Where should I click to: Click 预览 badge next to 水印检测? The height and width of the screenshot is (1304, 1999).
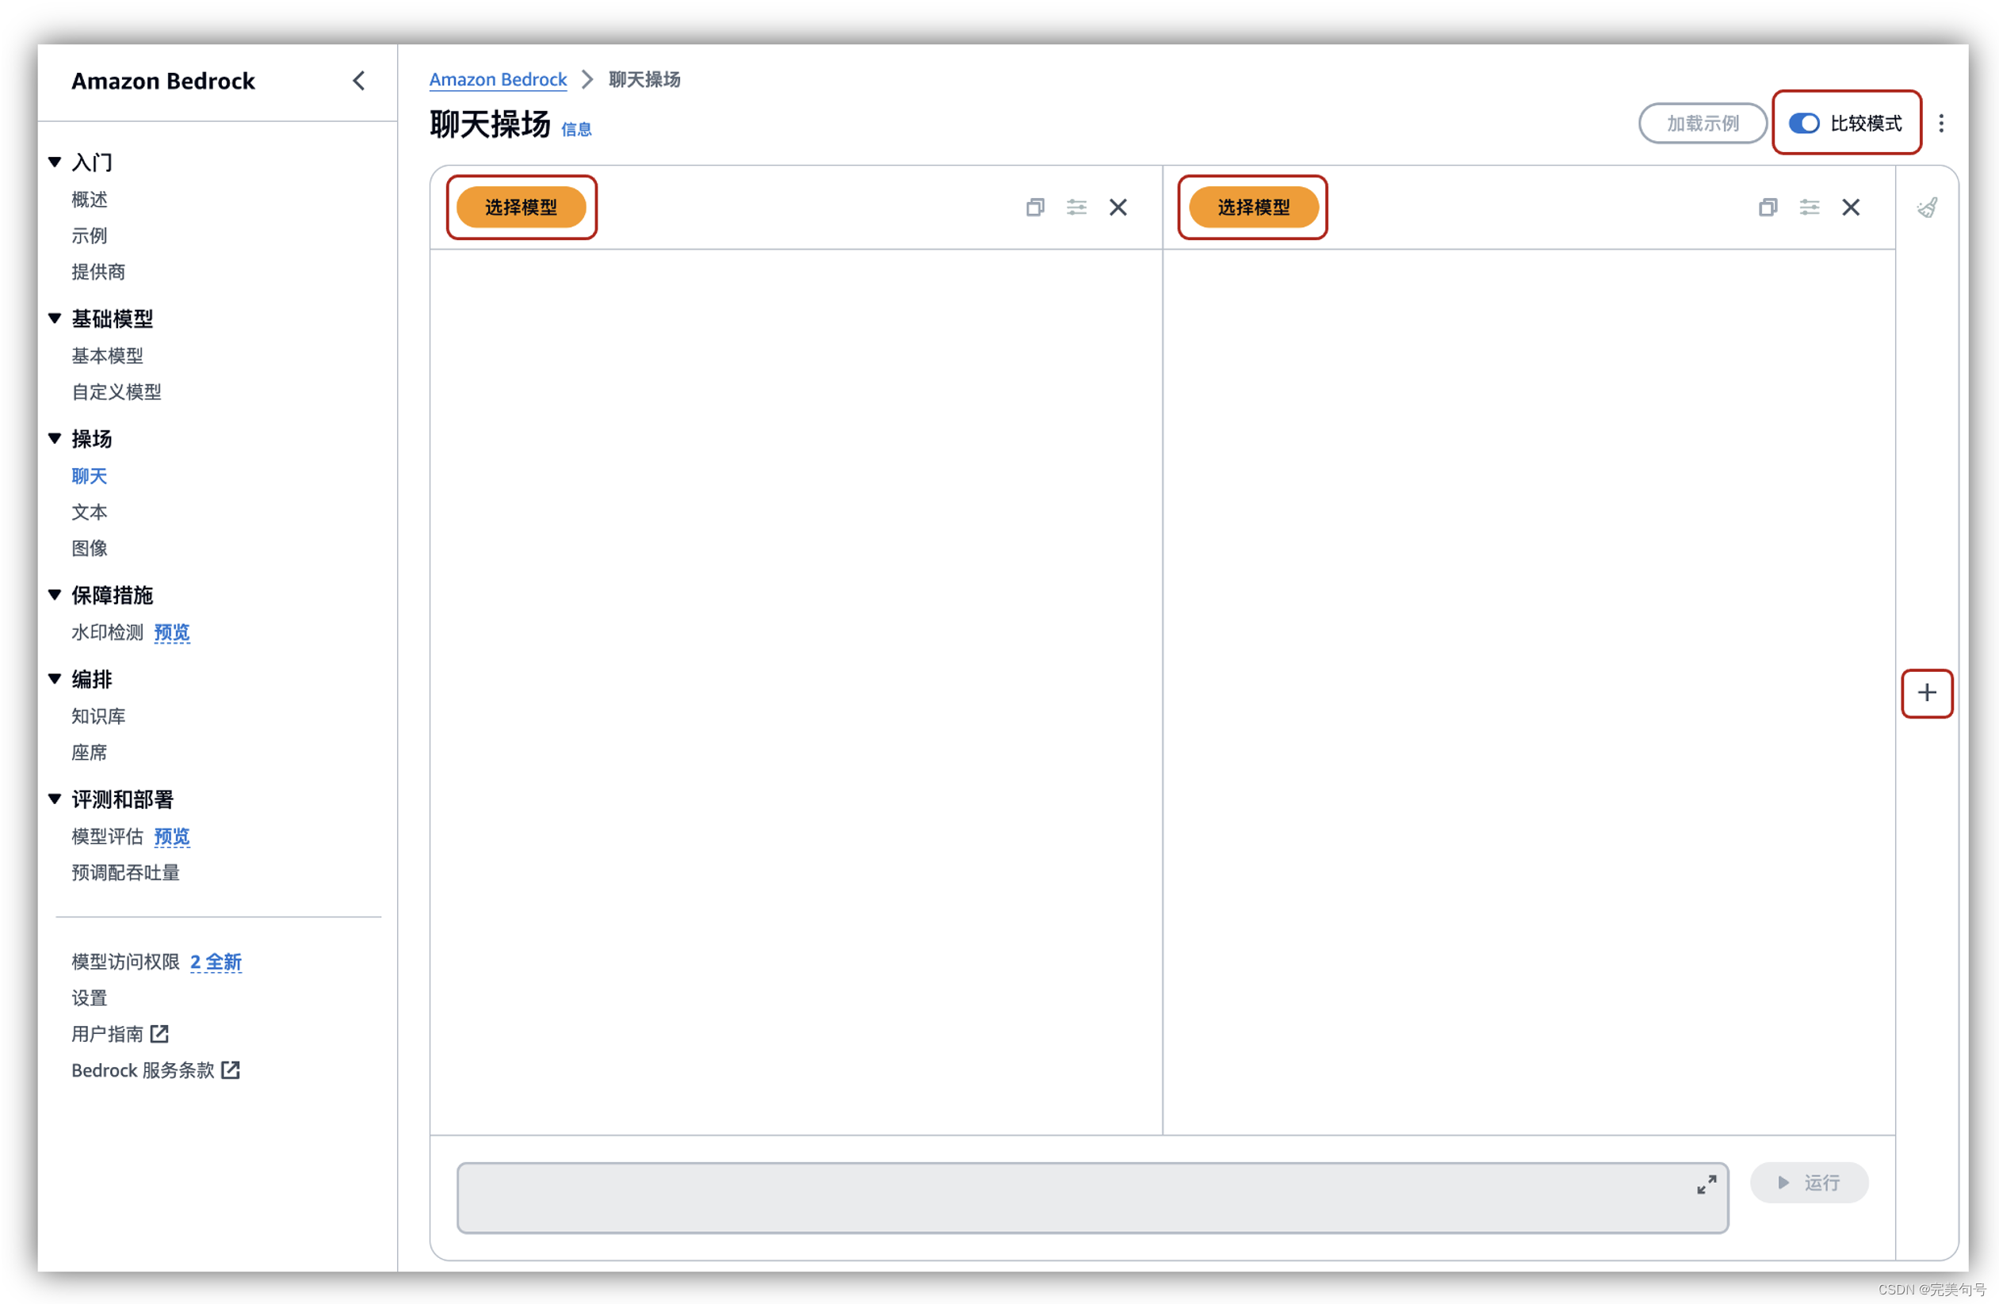coord(172,631)
